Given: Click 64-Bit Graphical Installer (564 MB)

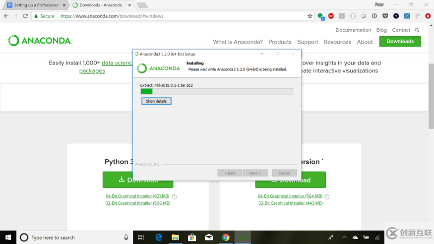Looking at the screenshot, I should coord(290,196).
